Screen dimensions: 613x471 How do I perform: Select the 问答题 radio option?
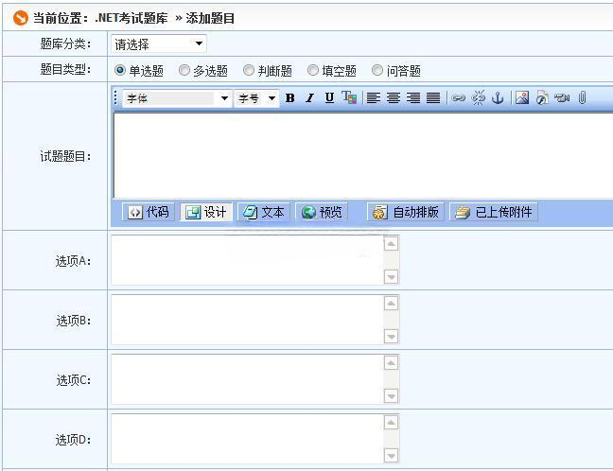tap(378, 70)
